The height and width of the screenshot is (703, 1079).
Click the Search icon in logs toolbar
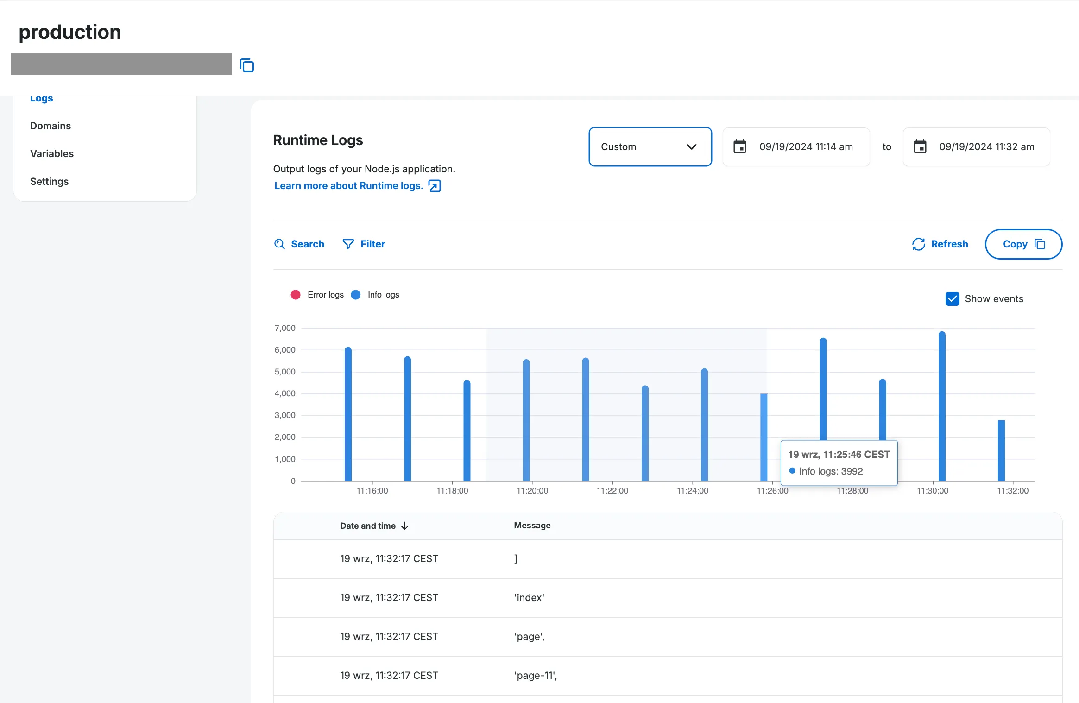[280, 243]
